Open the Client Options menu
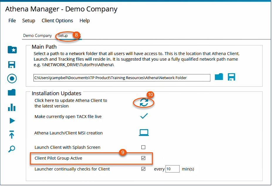 pos(57,21)
